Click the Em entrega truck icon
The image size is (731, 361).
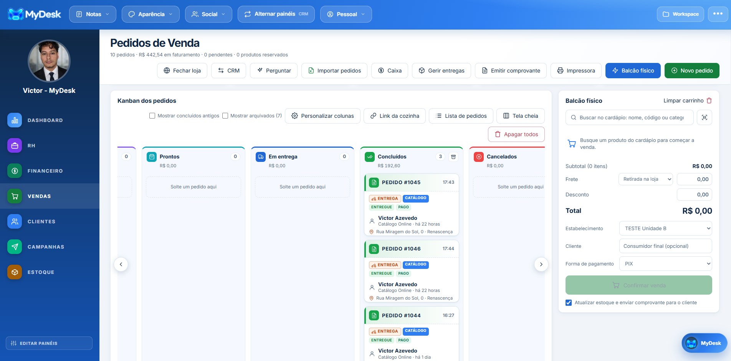[x=261, y=157]
